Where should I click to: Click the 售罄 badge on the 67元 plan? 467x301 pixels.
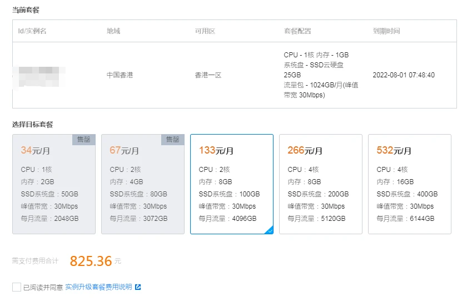point(173,140)
